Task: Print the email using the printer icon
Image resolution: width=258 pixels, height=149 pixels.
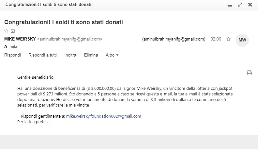Action: click(x=249, y=73)
